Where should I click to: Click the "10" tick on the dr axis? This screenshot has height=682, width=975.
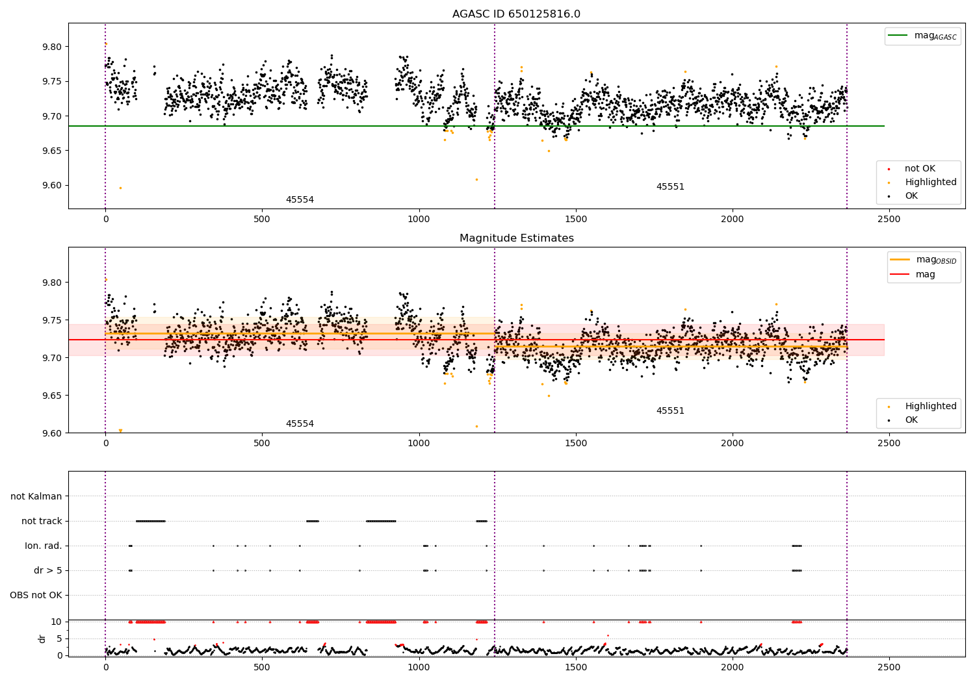click(56, 622)
